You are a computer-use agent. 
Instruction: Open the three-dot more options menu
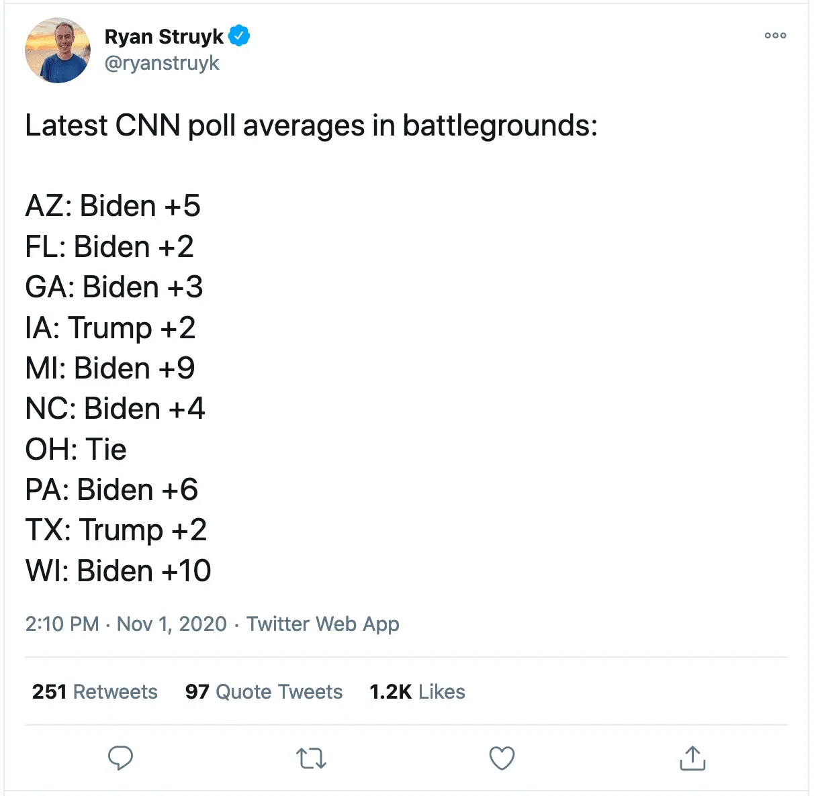click(775, 36)
